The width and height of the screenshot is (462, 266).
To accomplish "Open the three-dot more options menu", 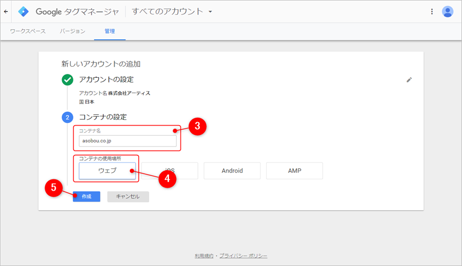I will [x=432, y=12].
